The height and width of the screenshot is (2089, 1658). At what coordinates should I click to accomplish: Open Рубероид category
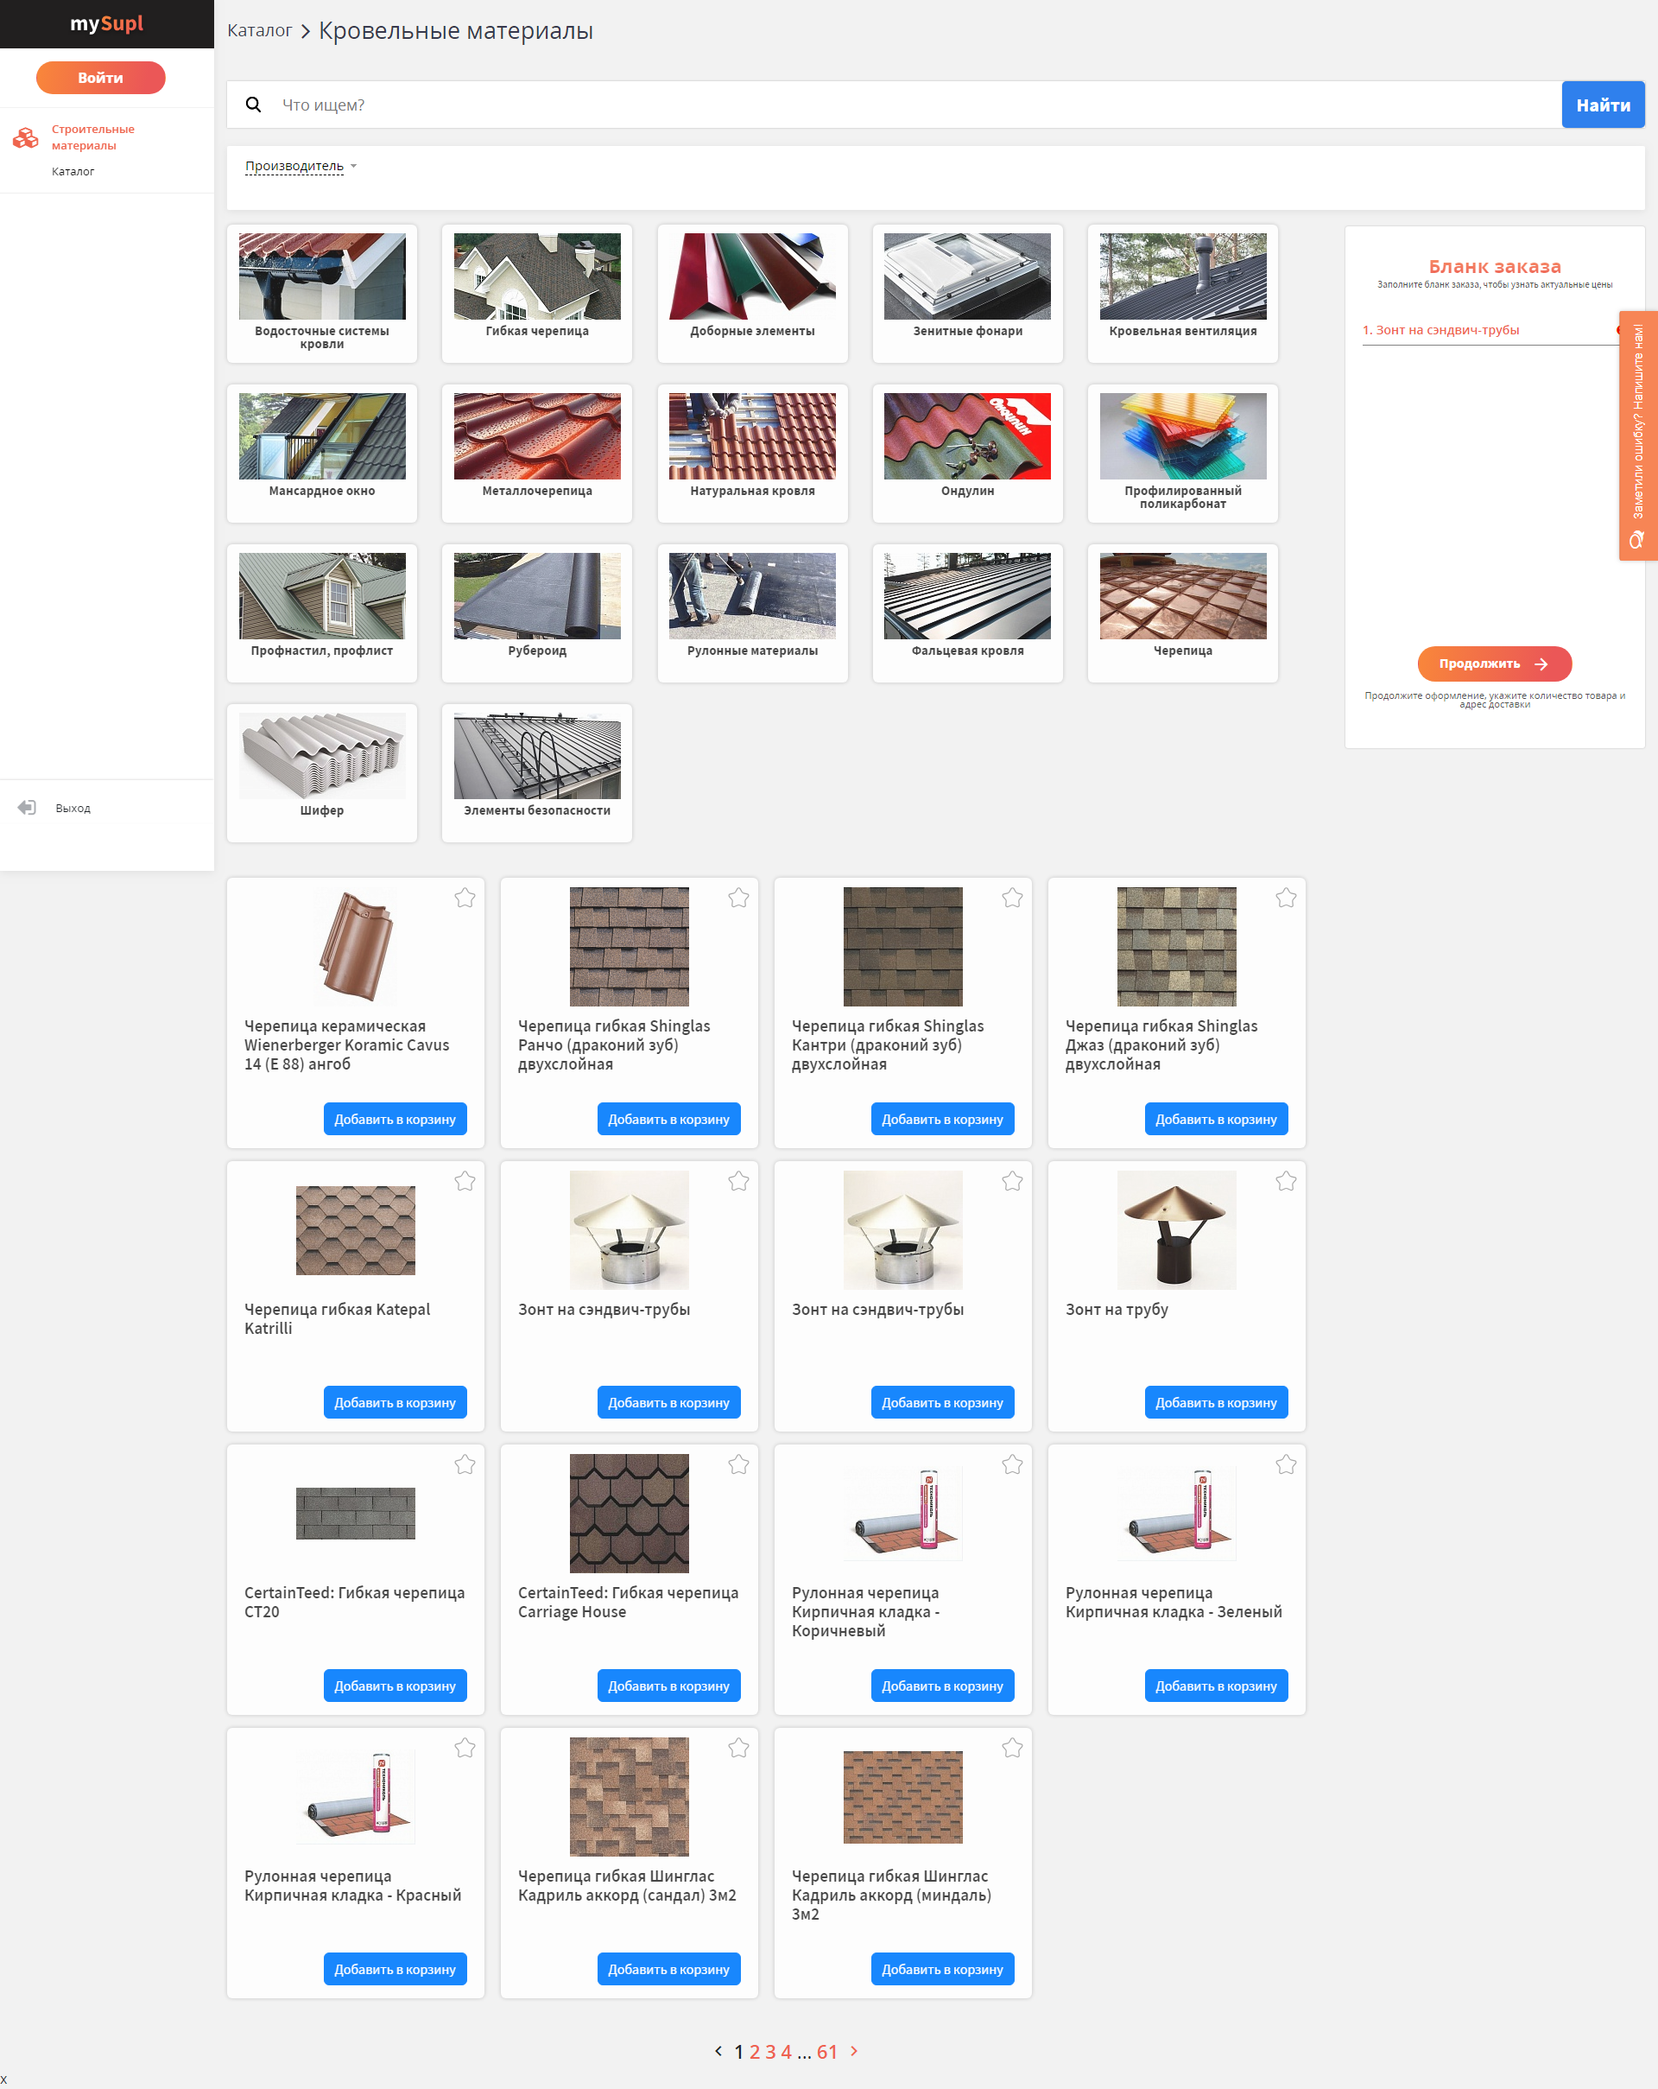[x=536, y=613]
